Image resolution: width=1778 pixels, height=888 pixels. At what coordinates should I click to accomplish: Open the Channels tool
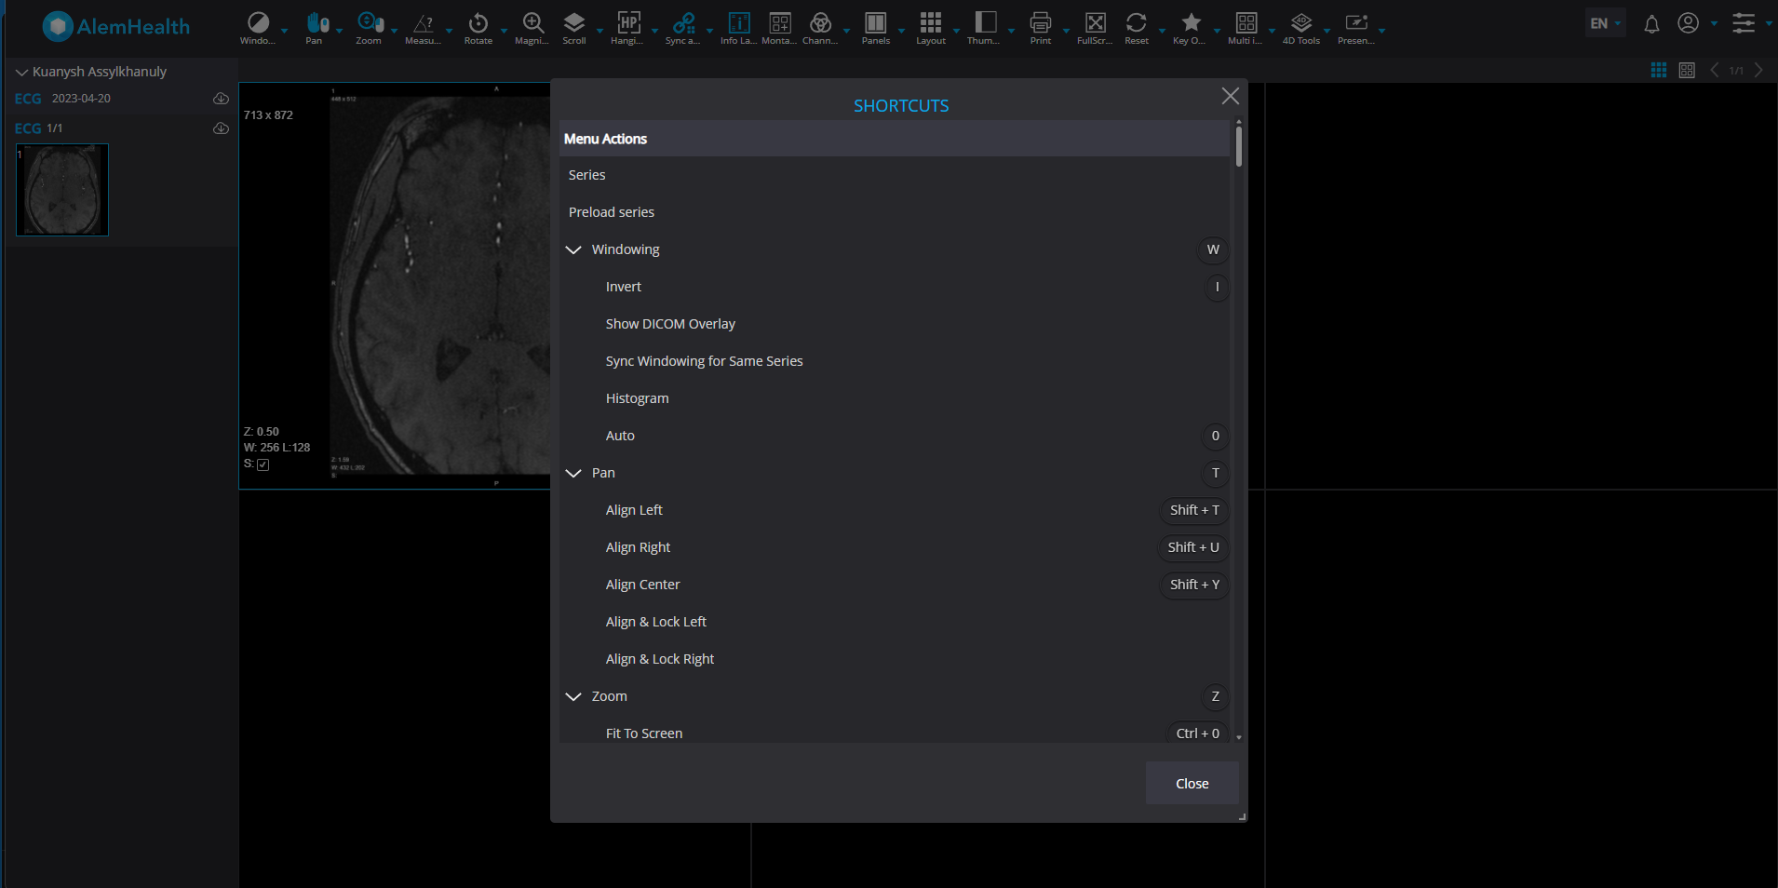coord(821,22)
